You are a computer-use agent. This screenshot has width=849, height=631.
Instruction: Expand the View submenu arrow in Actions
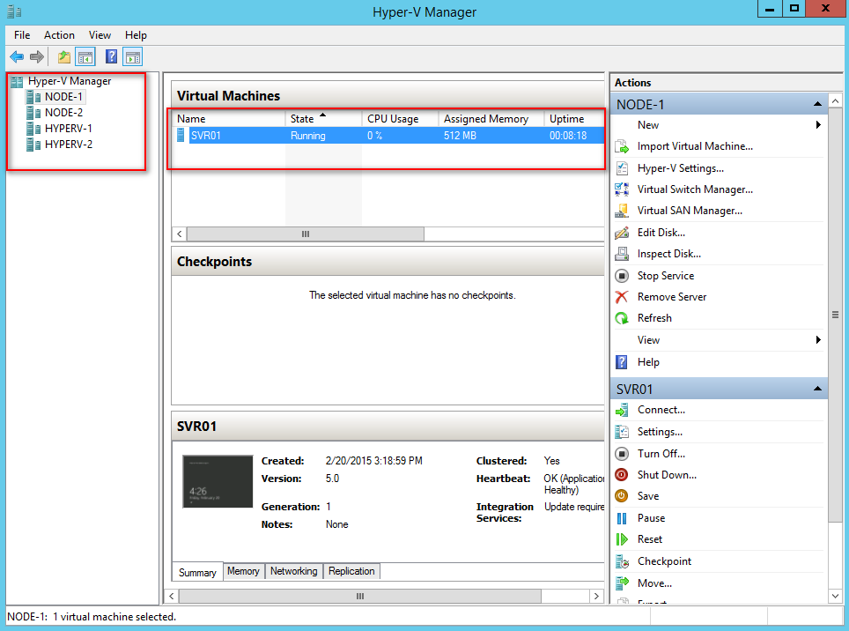tap(819, 339)
